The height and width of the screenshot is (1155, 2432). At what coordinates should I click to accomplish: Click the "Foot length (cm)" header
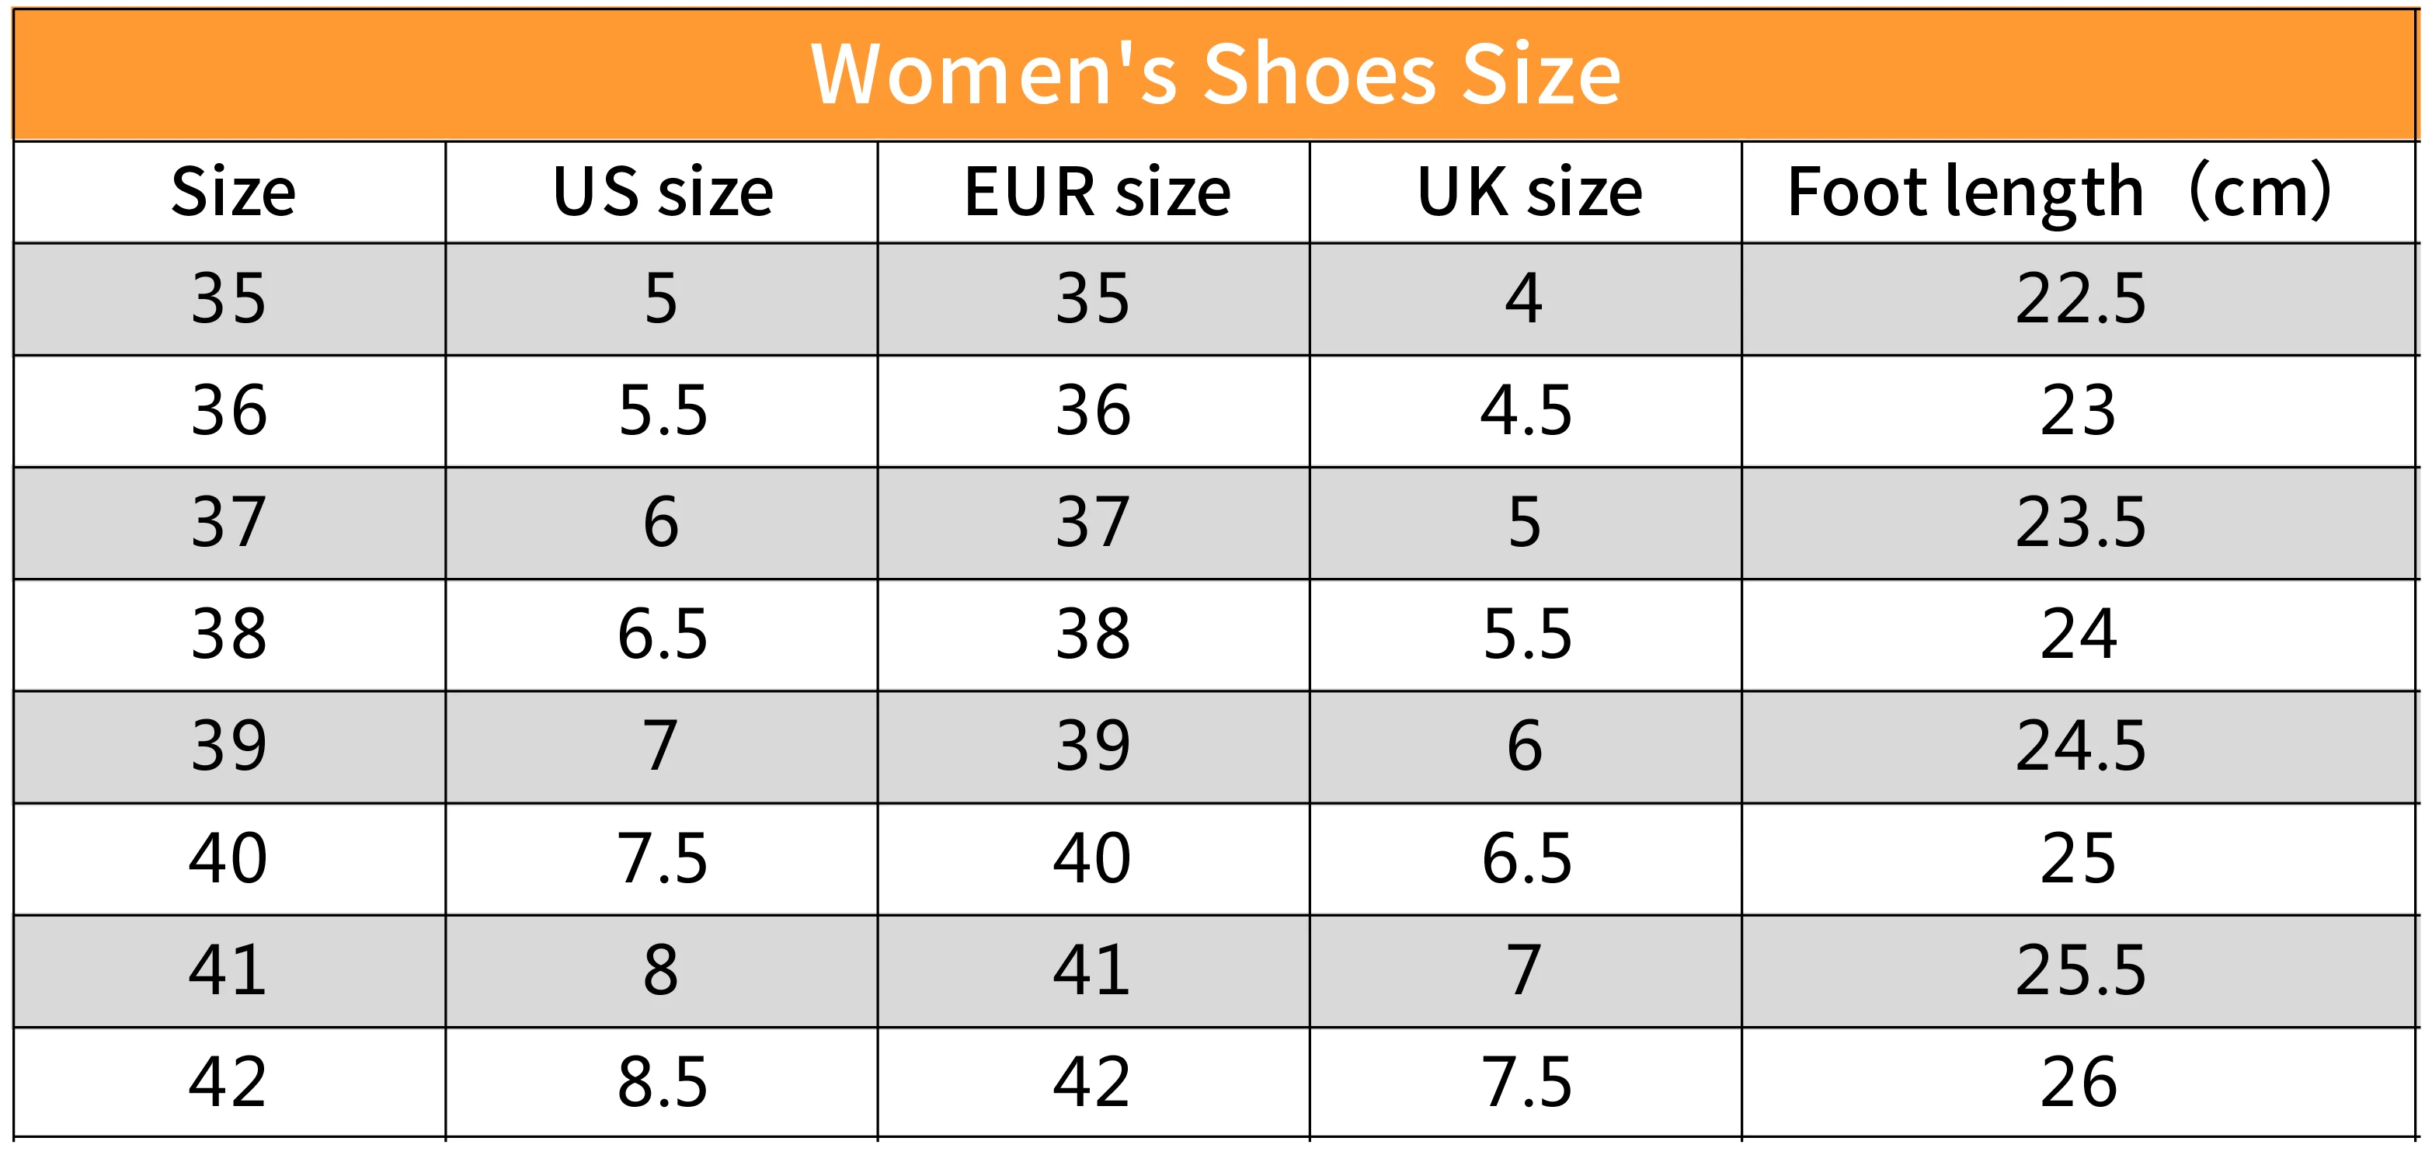pos(2058,193)
